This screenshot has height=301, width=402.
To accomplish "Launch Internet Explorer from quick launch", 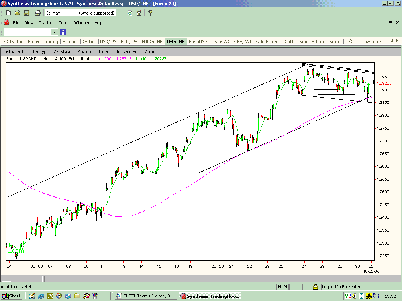I will pos(41,296).
